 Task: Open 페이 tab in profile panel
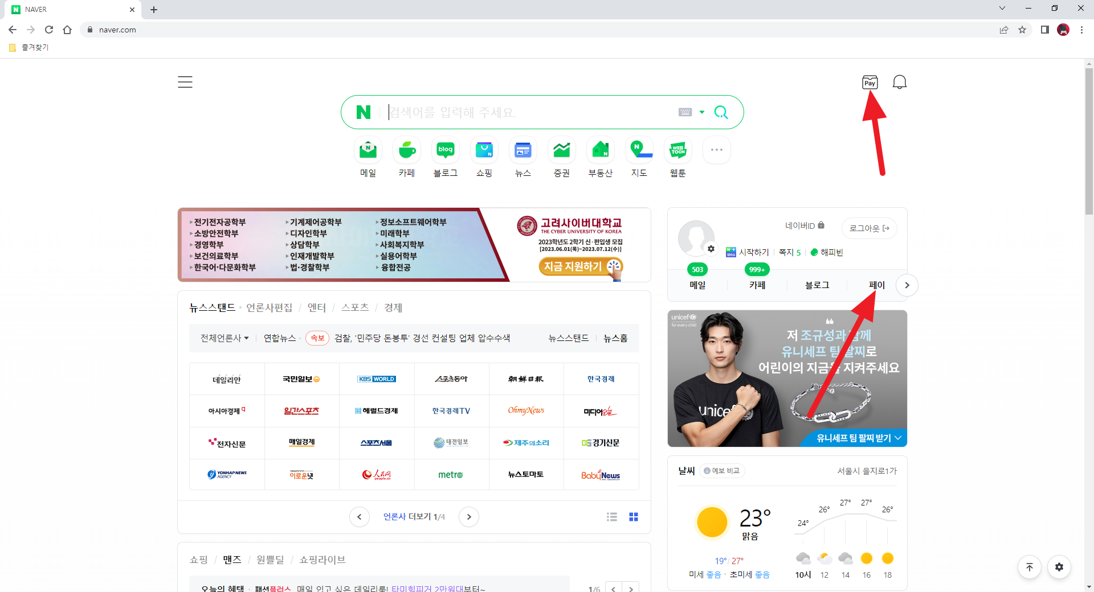[x=877, y=285]
